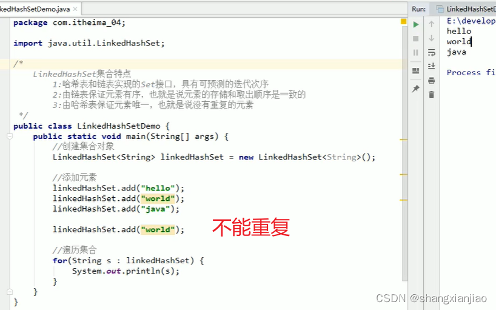The image size is (496, 310).
Task: Toggle soft-wrap in the console
Action: [432, 53]
